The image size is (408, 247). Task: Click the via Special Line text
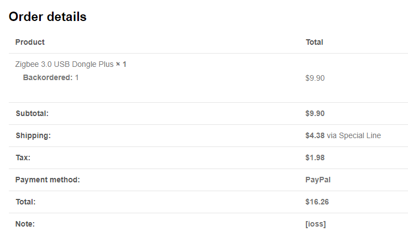354,135
